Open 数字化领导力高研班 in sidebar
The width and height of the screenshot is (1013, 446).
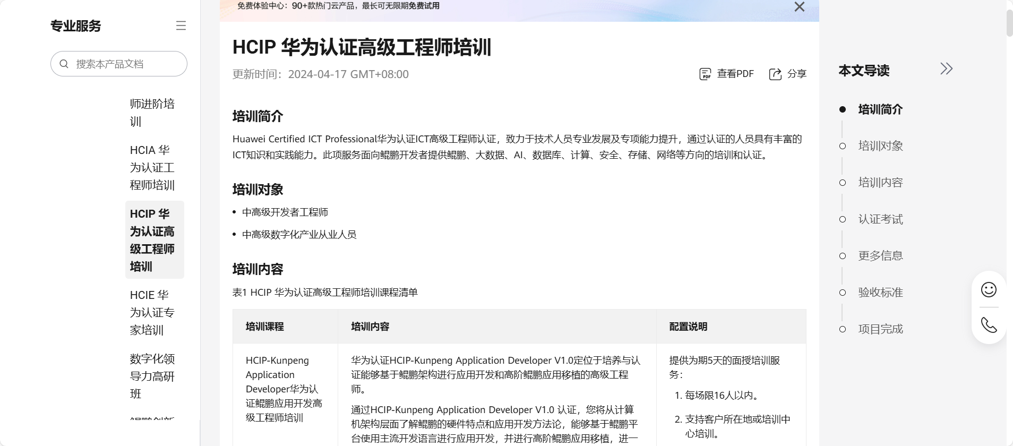coord(152,376)
